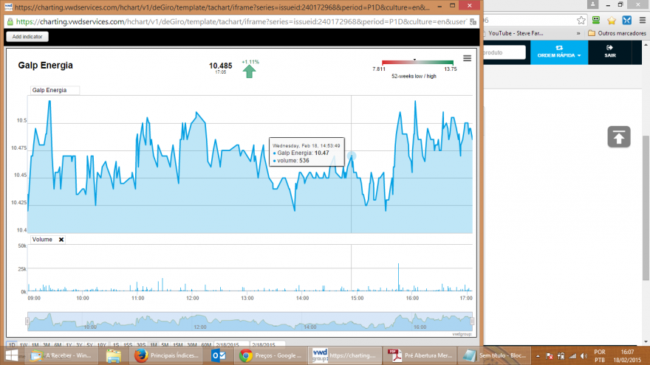Image resolution: width=650 pixels, height=365 pixels.
Task: Expand bookmarks overflow chevron
Action: coord(578,33)
